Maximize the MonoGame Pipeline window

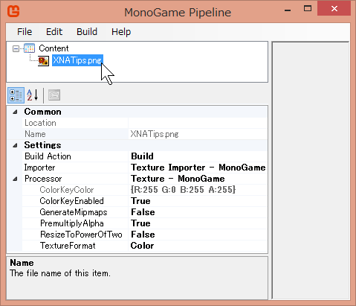point(308,9)
